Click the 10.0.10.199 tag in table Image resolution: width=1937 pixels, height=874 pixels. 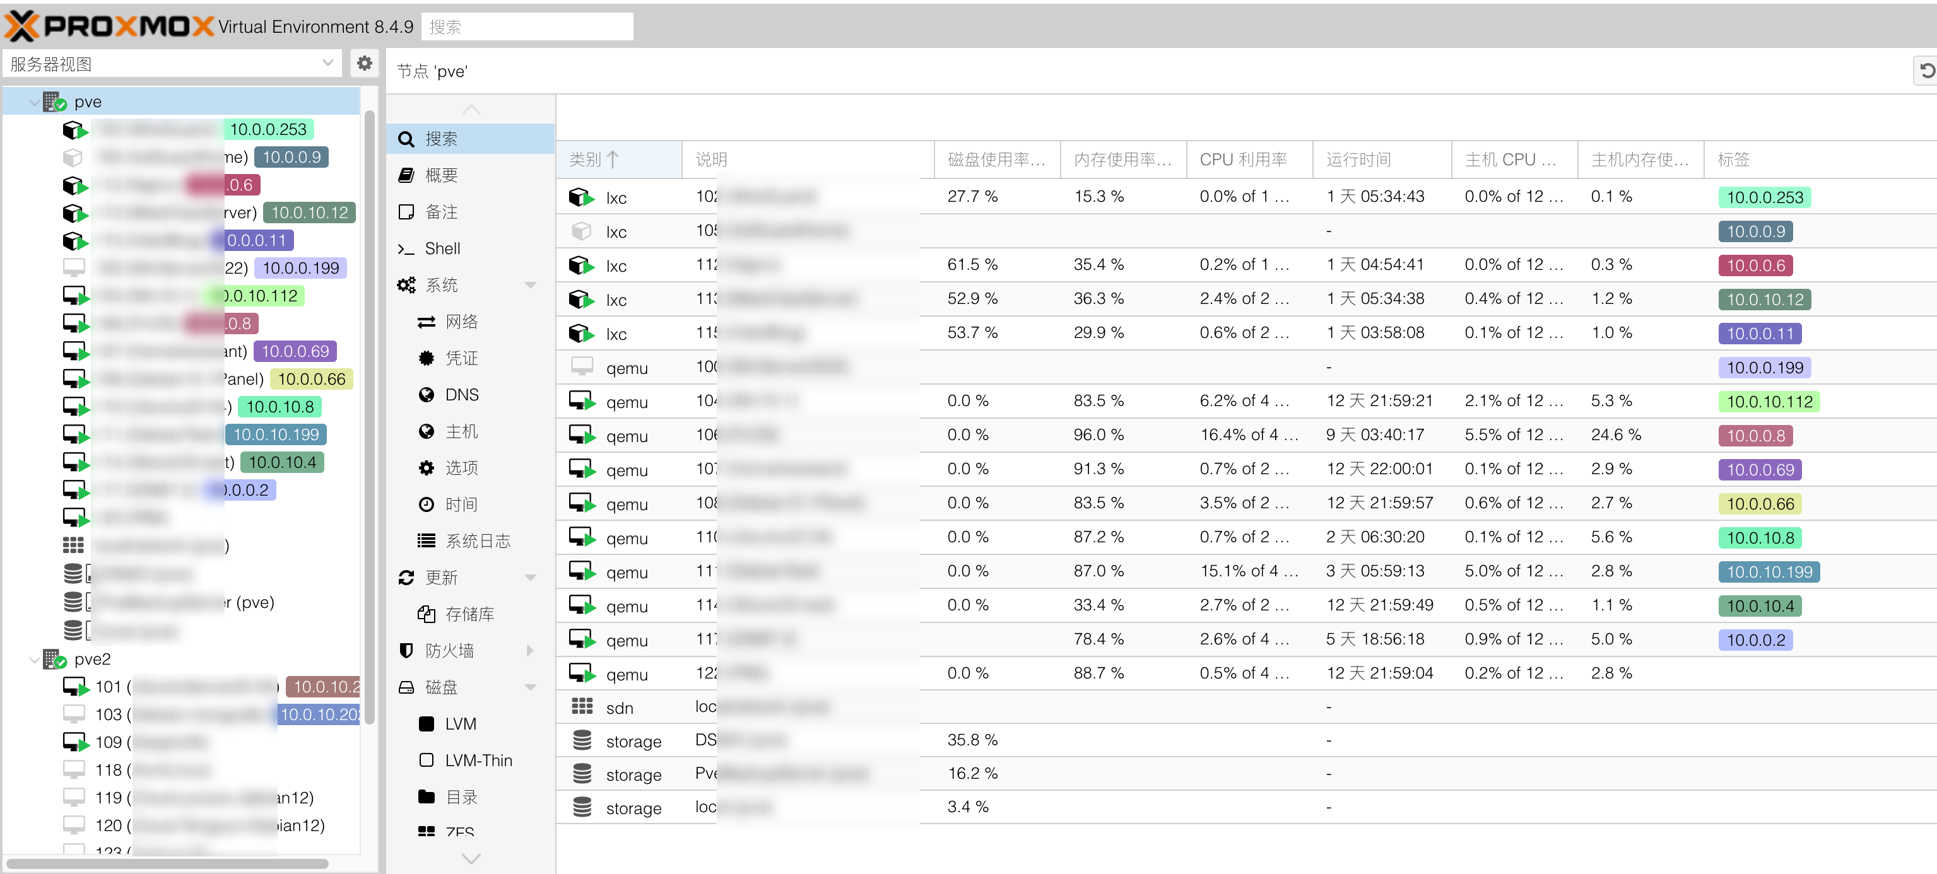click(x=1769, y=572)
